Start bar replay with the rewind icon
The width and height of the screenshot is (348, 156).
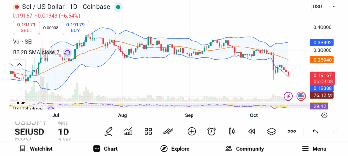point(251,131)
